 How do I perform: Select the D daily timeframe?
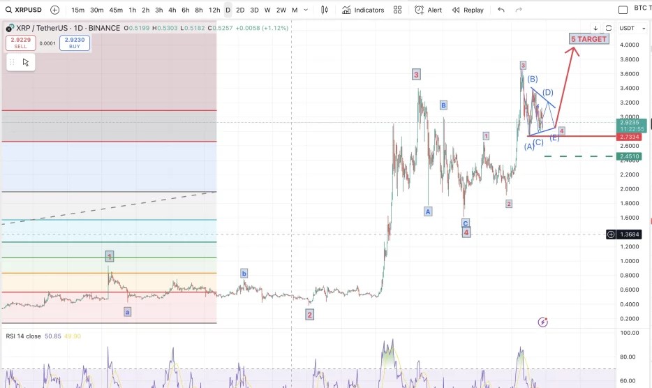(228, 10)
